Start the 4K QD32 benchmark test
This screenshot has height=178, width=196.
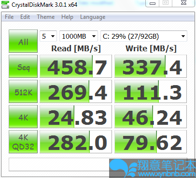click(23, 142)
